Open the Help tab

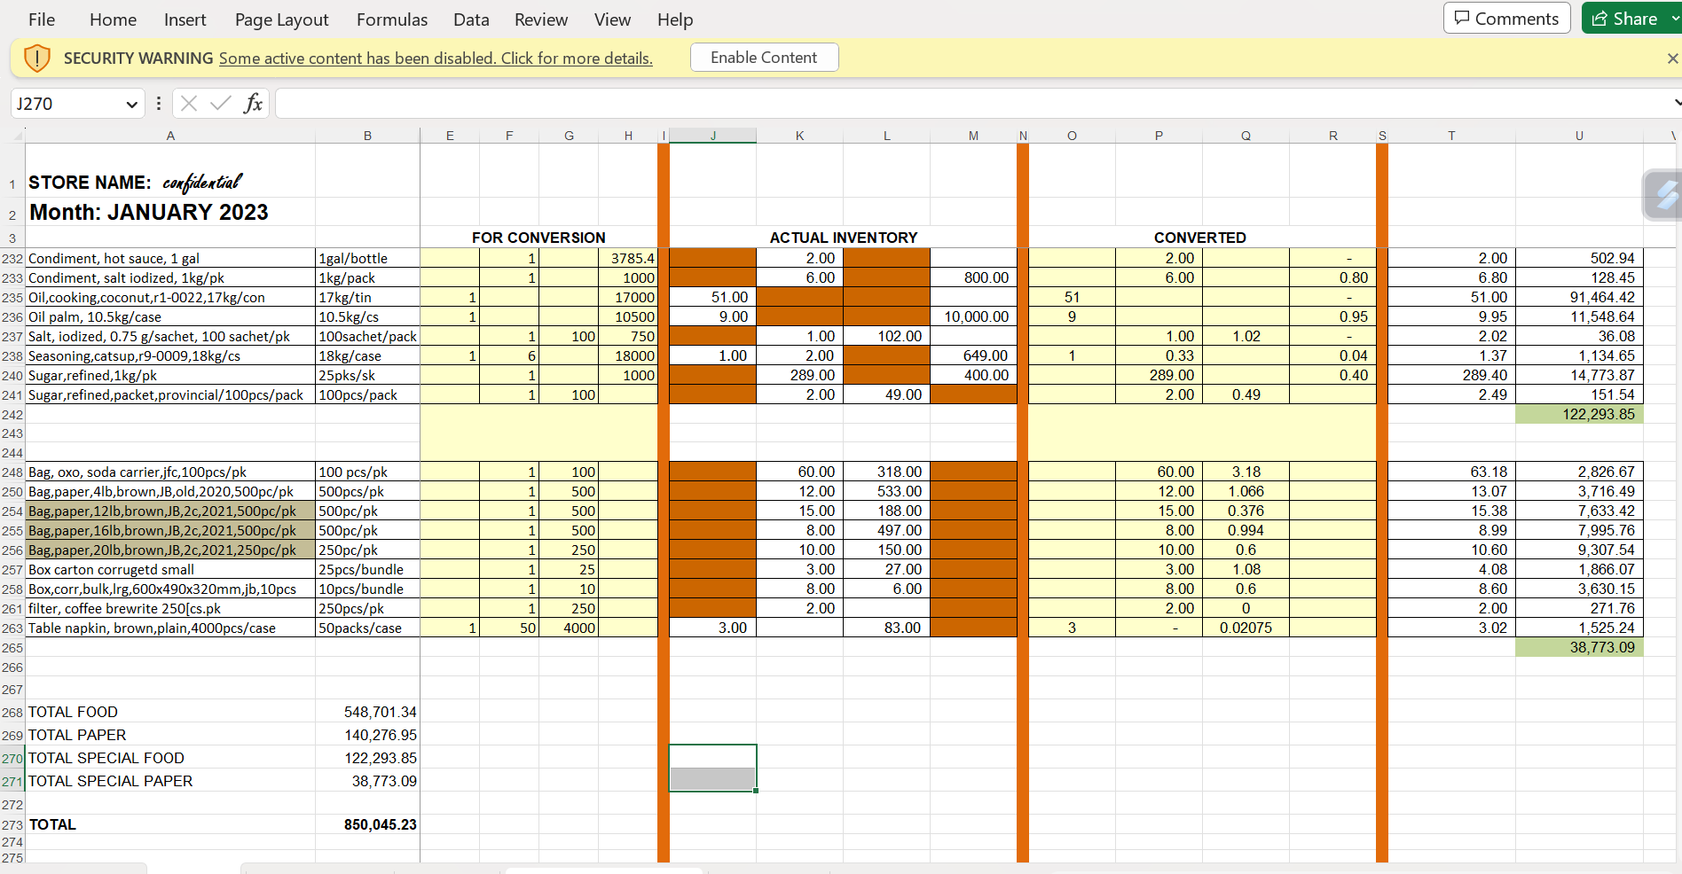(675, 20)
